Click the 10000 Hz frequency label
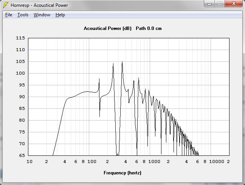The image size is (245, 185). 216,161
